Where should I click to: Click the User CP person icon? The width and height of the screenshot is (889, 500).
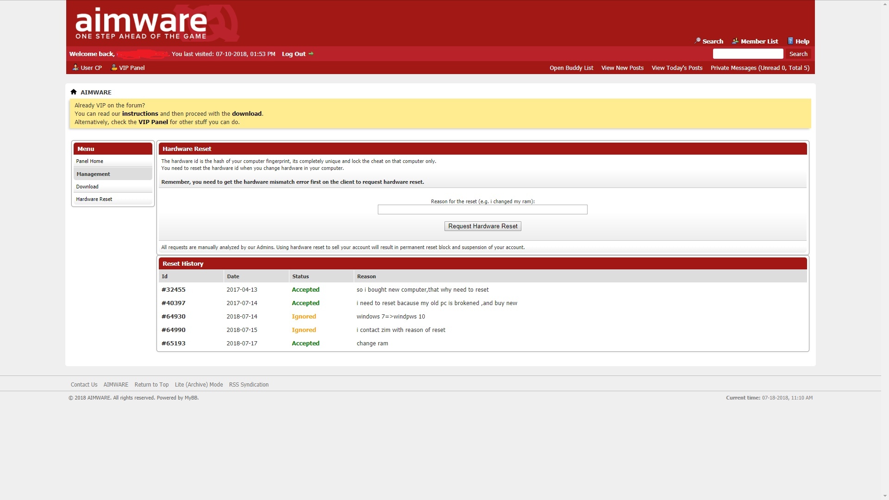pyautogui.click(x=75, y=68)
